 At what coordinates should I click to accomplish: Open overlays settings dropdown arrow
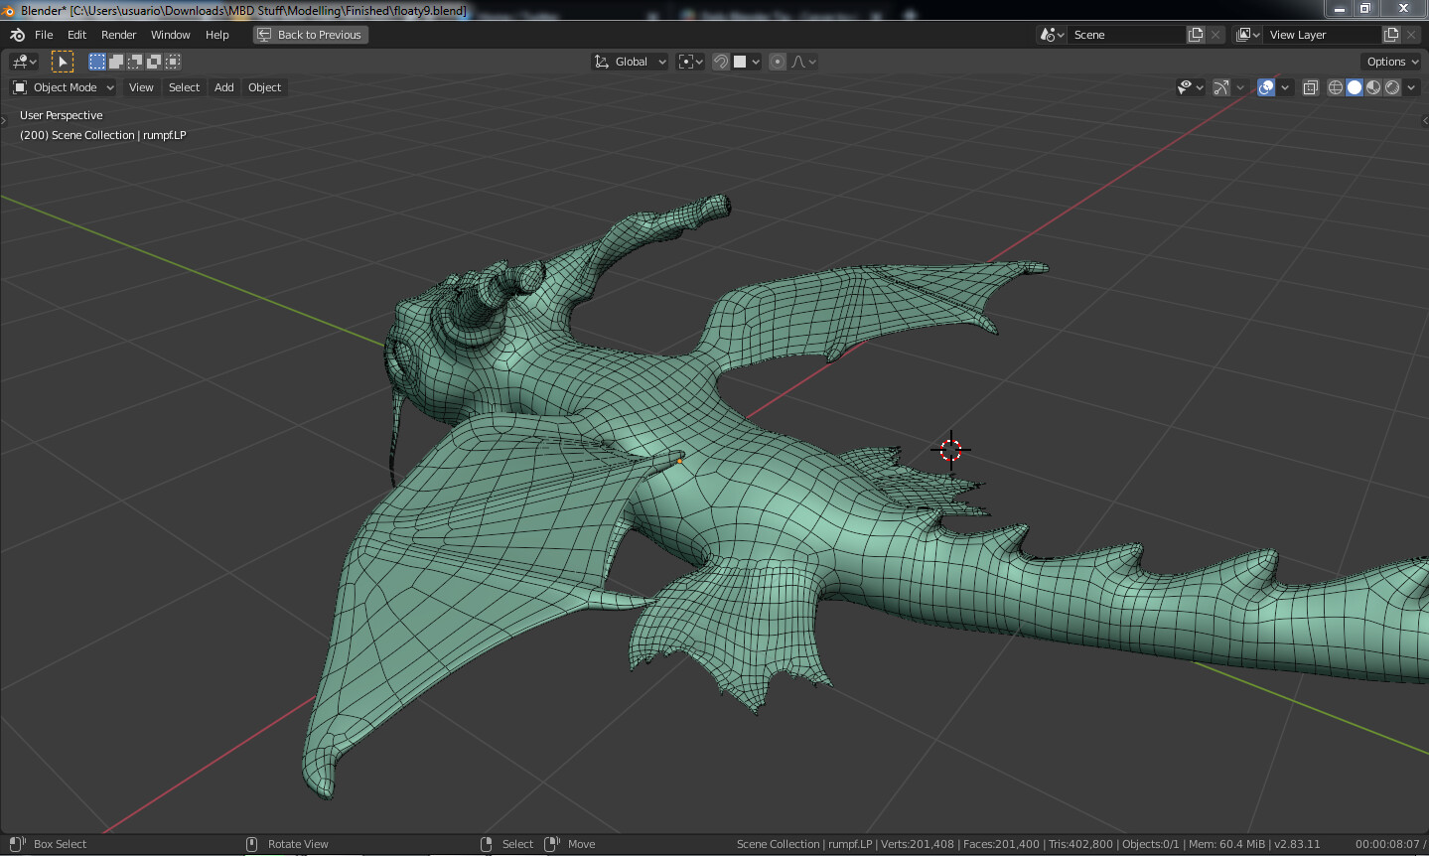coord(1285,87)
